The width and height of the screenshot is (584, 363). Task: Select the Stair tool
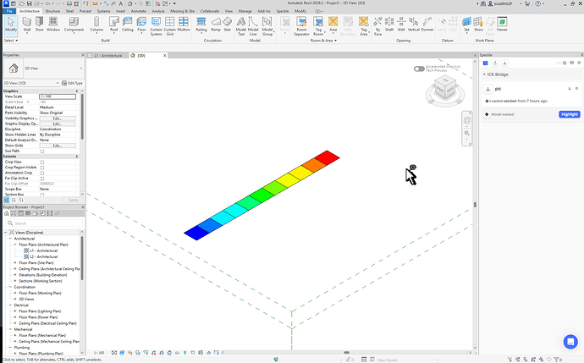click(227, 25)
